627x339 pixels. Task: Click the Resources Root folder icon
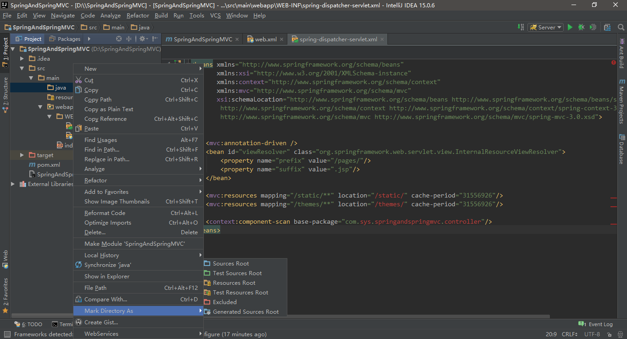point(207,282)
